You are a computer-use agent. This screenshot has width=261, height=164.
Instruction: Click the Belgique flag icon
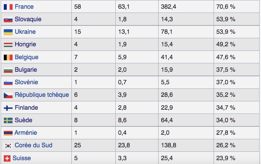coord(8,57)
